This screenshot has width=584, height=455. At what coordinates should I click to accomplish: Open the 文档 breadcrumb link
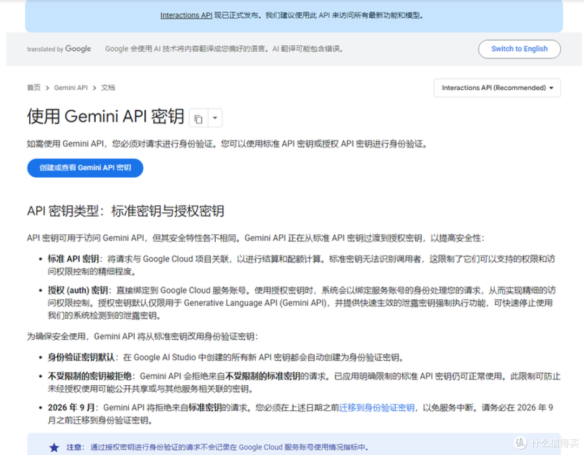[x=108, y=88]
